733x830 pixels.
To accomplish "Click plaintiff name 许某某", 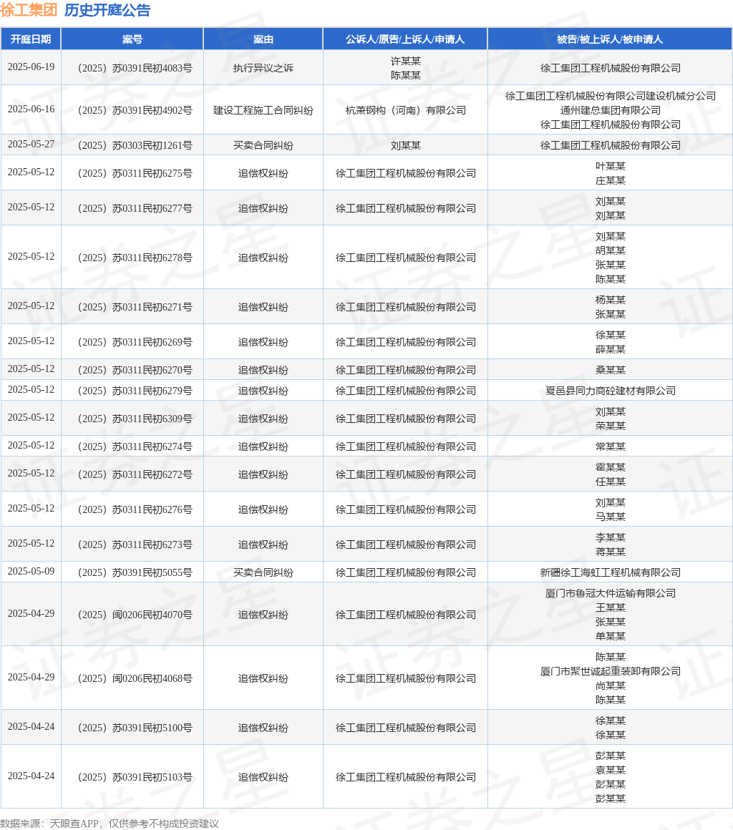I will click(x=406, y=61).
